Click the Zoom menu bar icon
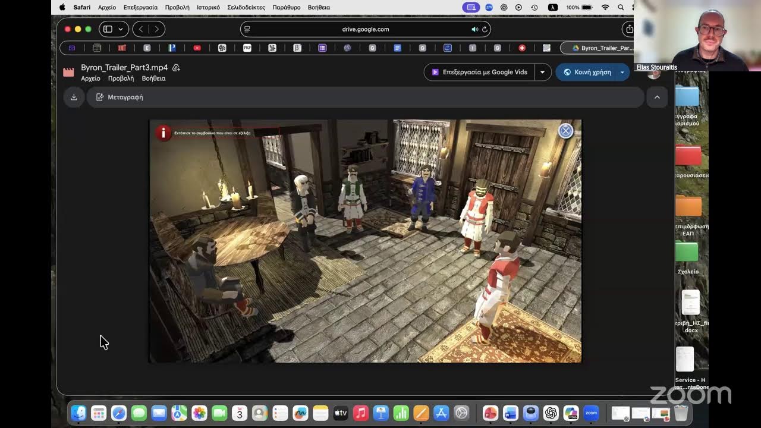This screenshot has height=428, width=761. pyautogui.click(x=489, y=7)
